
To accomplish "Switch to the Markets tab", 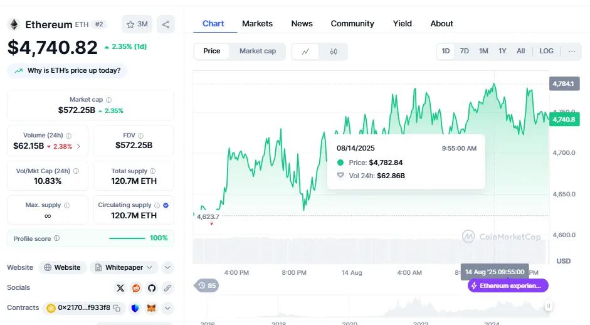I will click(257, 23).
